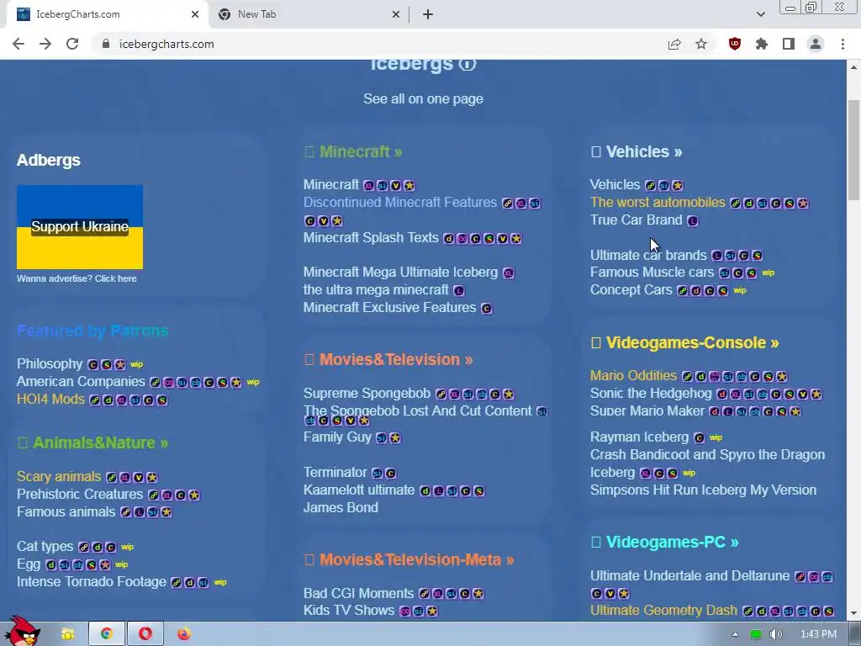Expand the Chrome tab search chevron
The width and height of the screenshot is (861, 646).
[760, 14]
